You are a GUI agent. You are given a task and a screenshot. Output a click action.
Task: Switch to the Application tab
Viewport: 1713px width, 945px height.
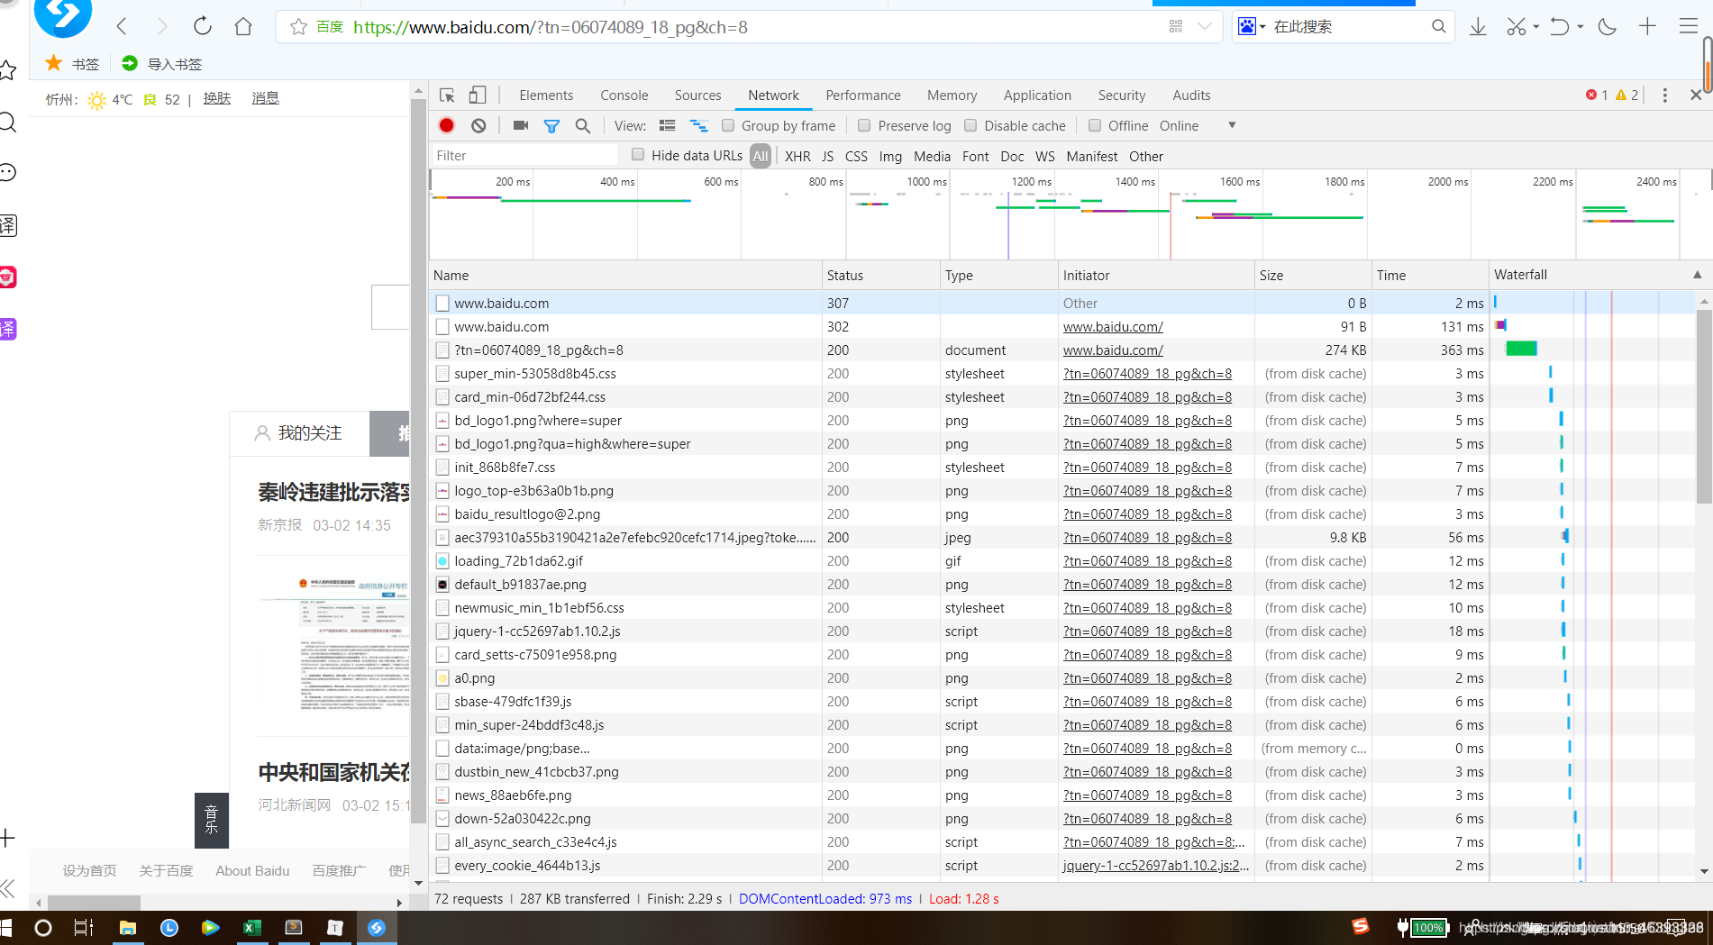pyautogui.click(x=1037, y=95)
